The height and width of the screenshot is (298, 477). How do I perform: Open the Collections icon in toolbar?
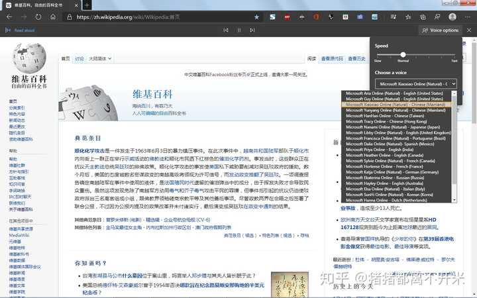coord(423,17)
